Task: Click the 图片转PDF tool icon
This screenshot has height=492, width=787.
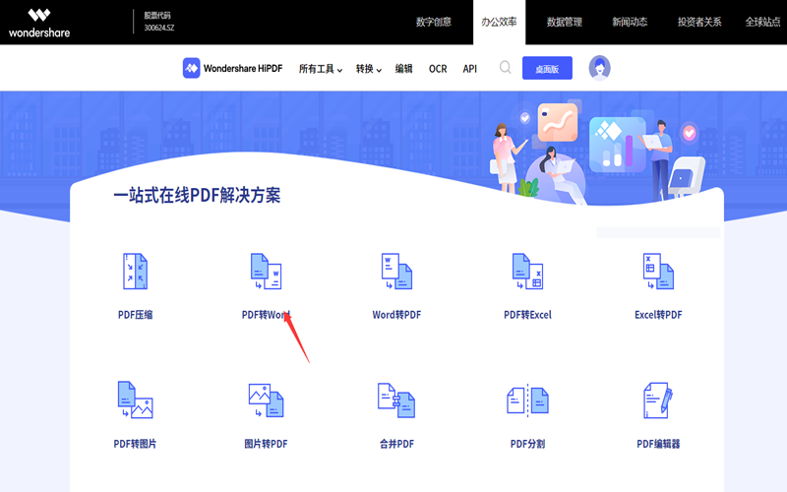Action: tap(266, 400)
